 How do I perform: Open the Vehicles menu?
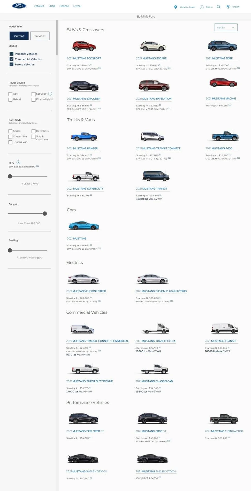point(39,6)
